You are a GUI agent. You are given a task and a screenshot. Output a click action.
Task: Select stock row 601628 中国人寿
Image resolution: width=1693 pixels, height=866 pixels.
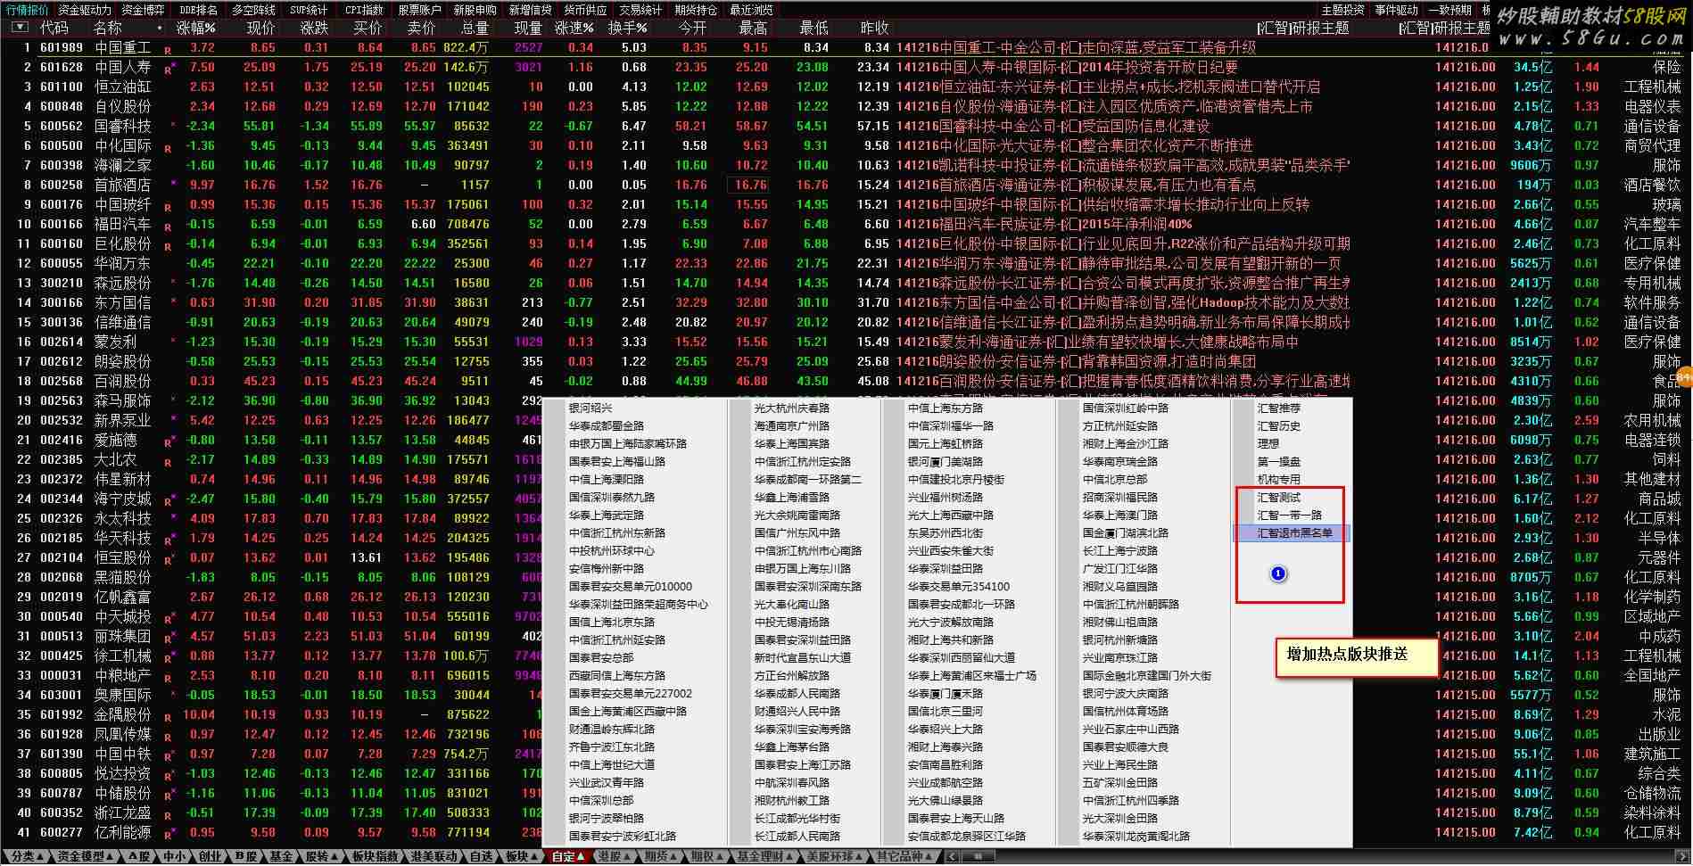click(x=846, y=67)
